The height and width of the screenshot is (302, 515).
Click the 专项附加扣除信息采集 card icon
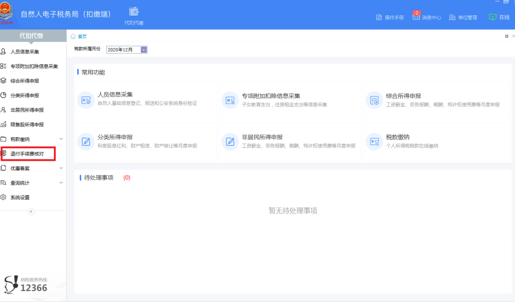(230, 100)
